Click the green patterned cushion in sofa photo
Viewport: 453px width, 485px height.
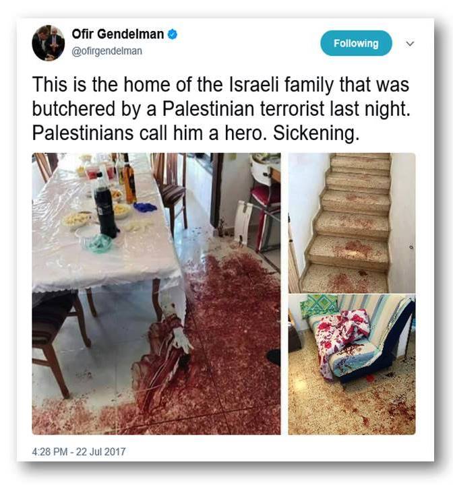pyautogui.click(x=319, y=304)
